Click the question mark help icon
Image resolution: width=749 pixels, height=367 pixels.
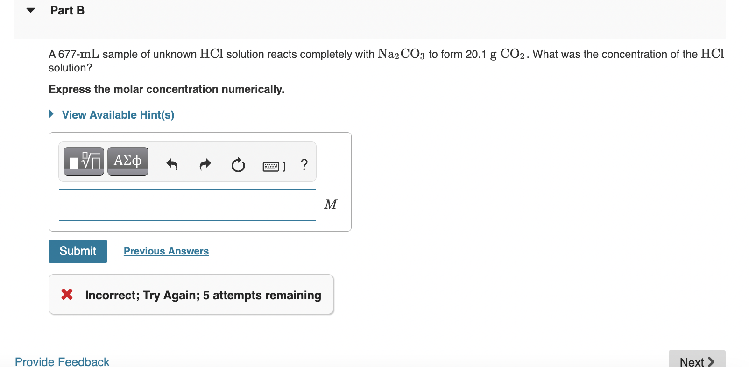point(304,165)
